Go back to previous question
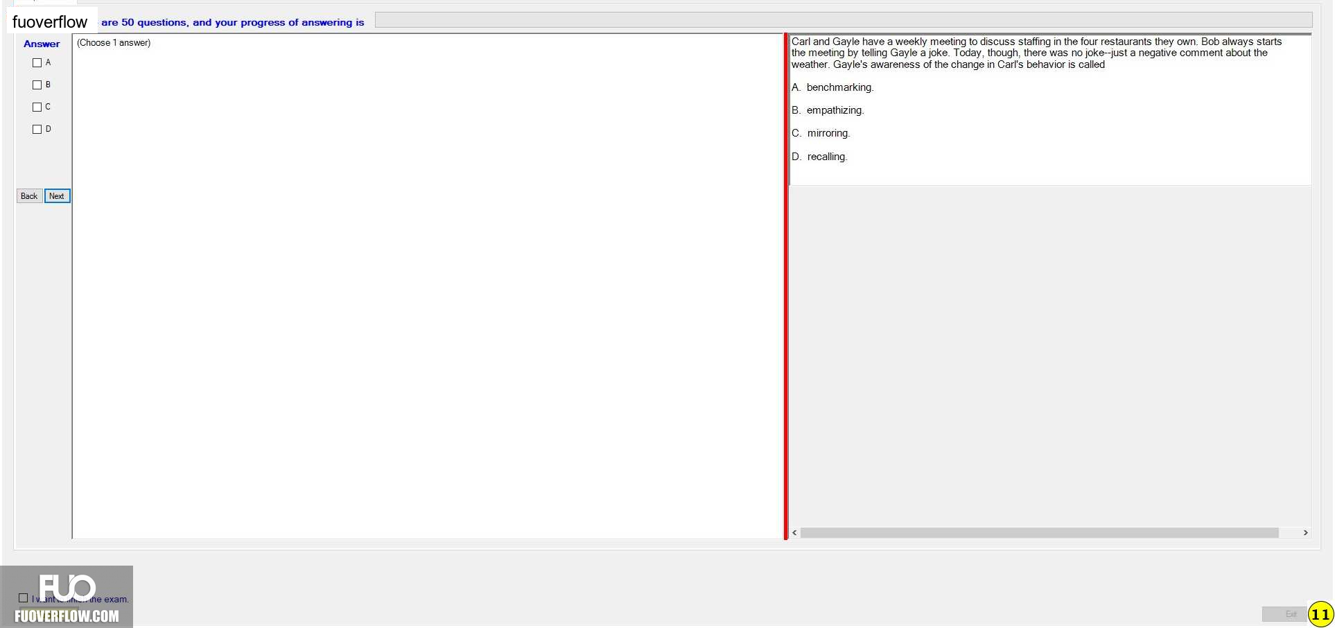The height and width of the screenshot is (628, 1335). 29,196
